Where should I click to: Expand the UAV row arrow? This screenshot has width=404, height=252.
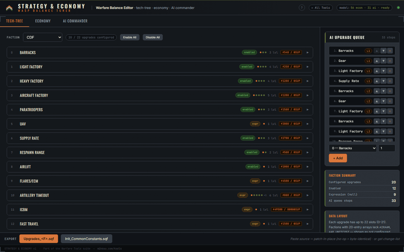308,124
